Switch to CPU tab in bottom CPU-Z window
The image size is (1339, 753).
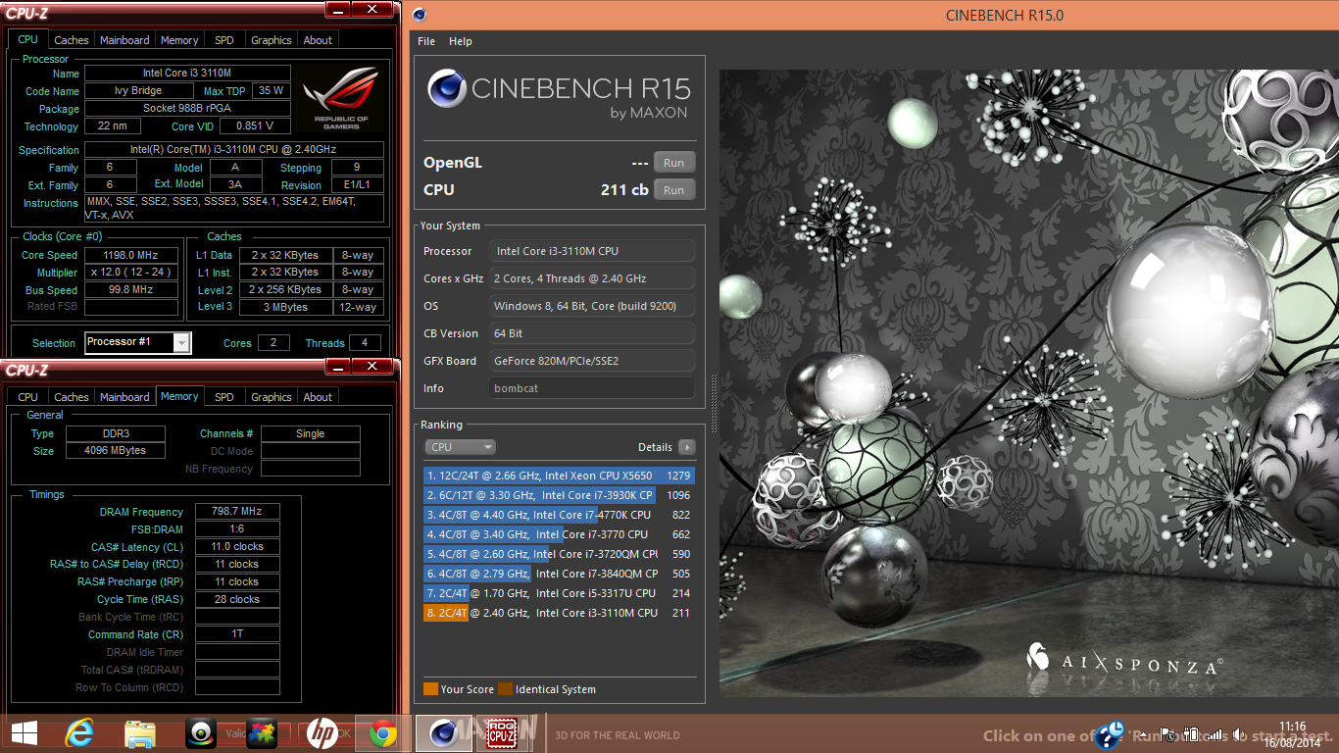click(27, 397)
